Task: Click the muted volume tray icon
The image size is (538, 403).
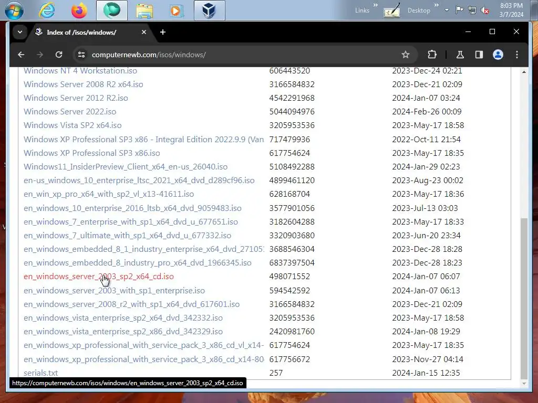Action: pos(485,10)
